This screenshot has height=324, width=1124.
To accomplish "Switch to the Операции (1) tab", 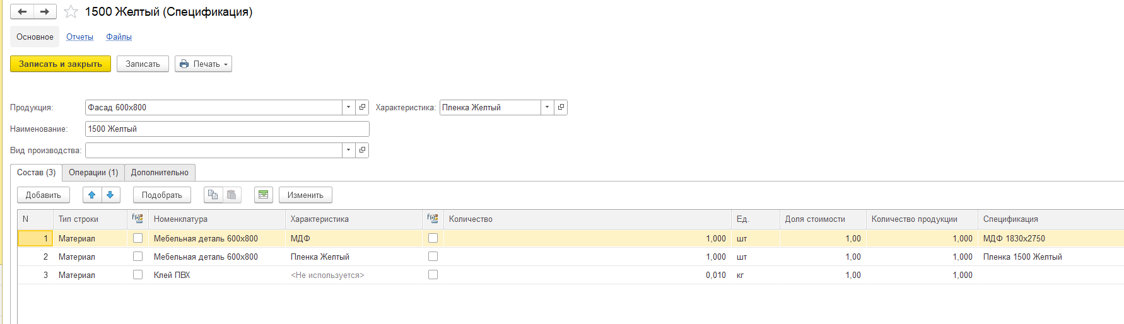I will (93, 173).
